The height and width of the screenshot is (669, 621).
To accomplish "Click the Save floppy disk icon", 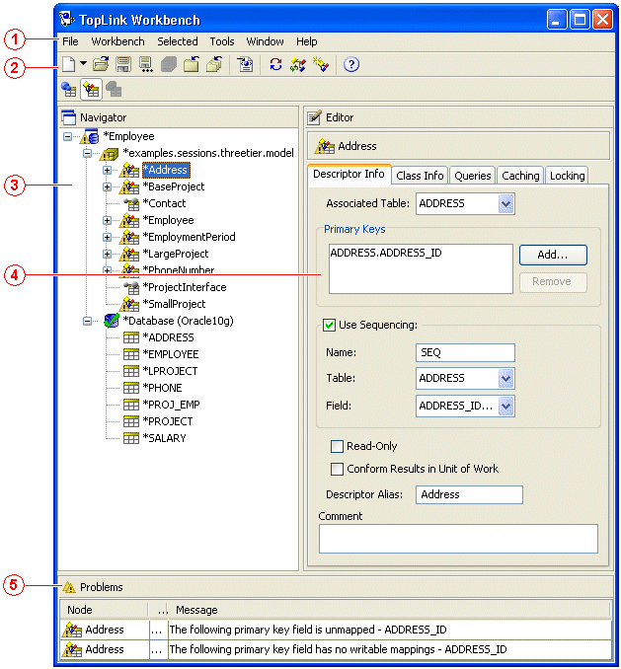I will coord(123,64).
